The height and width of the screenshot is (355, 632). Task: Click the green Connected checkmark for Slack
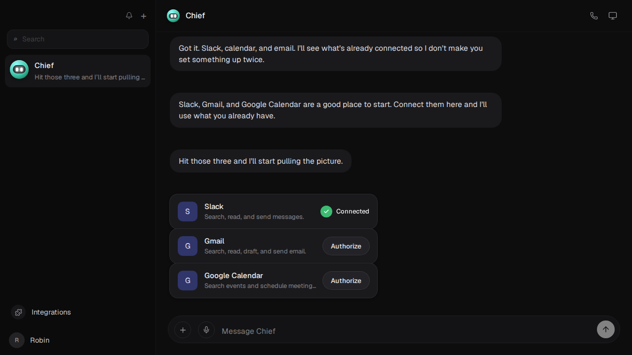326,212
